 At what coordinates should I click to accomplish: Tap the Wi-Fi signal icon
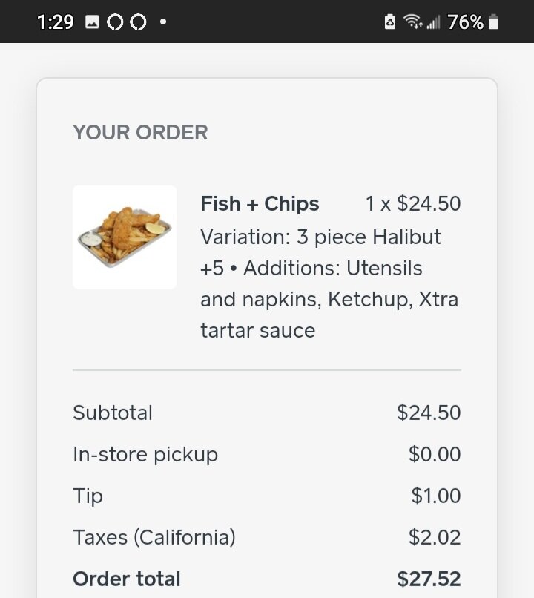pos(412,22)
